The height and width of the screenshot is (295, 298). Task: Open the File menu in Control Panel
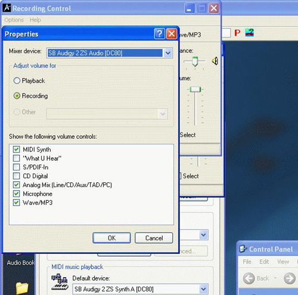(x=247, y=262)
